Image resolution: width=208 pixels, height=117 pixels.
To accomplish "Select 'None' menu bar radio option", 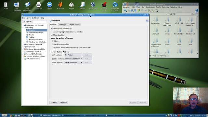I will [53, 41].
